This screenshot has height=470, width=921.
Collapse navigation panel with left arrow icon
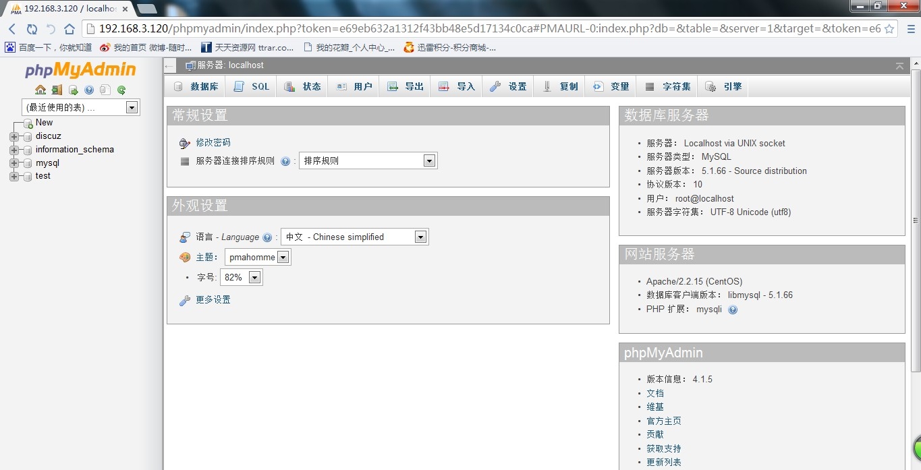(170, 65)
